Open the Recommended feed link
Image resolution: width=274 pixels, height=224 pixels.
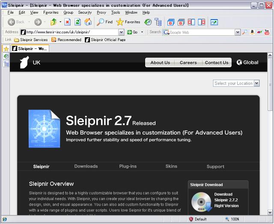[66, 40]
